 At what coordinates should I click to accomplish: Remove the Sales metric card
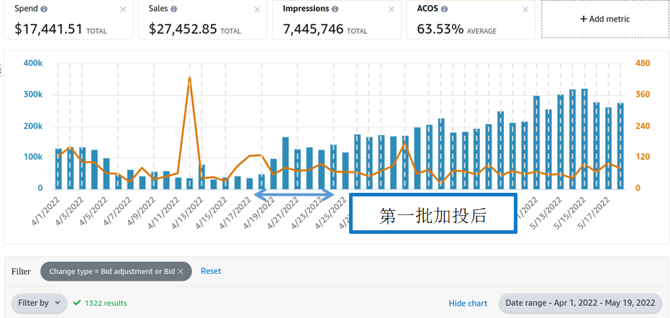257,9
